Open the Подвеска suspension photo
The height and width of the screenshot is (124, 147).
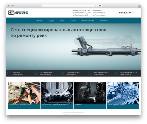tap(90, 93)
